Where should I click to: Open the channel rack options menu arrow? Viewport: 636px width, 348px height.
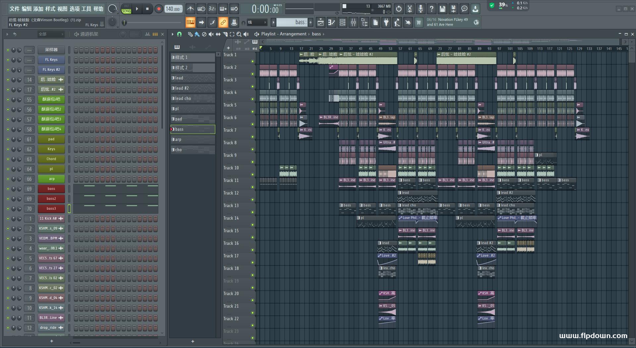point(7,34)
